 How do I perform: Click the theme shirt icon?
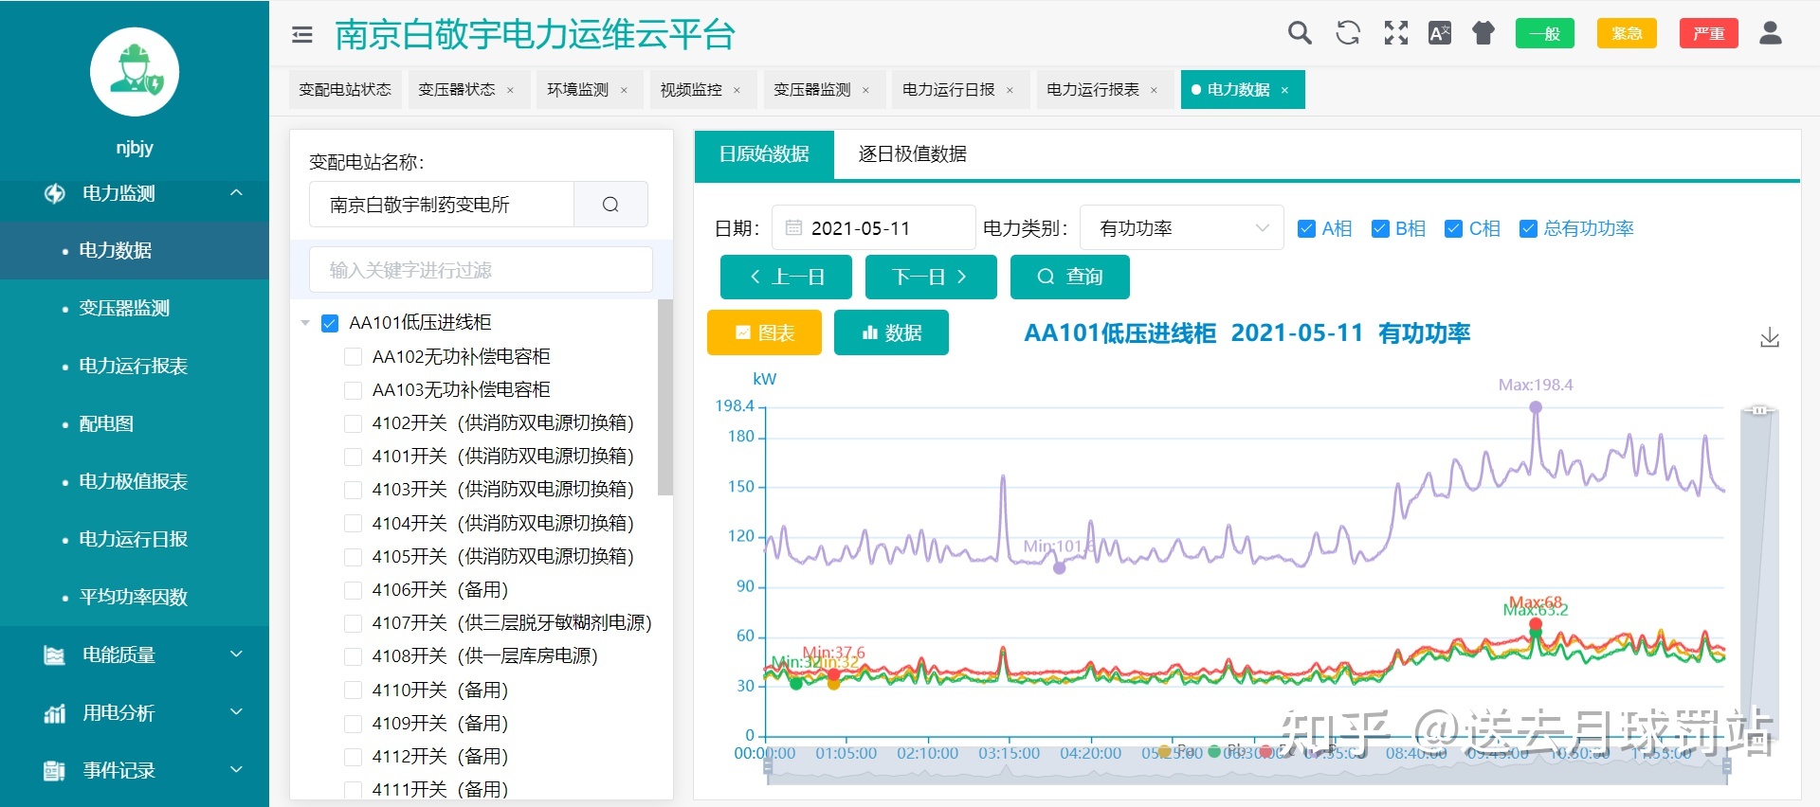[1483, 33]
